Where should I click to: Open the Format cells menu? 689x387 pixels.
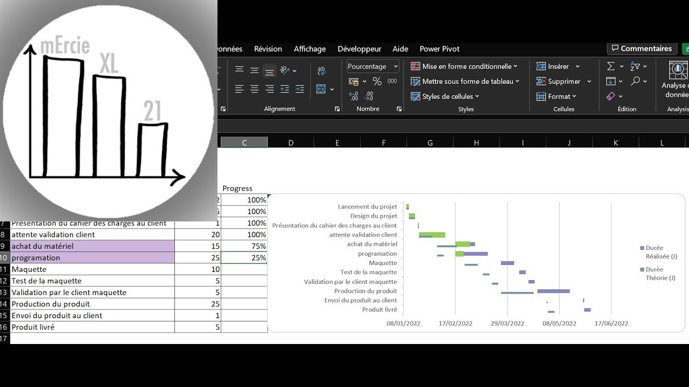tap(556, 96)
